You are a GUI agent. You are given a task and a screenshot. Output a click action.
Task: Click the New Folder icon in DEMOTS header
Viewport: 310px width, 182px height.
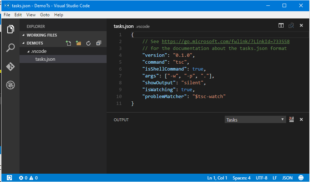point(78,43)
